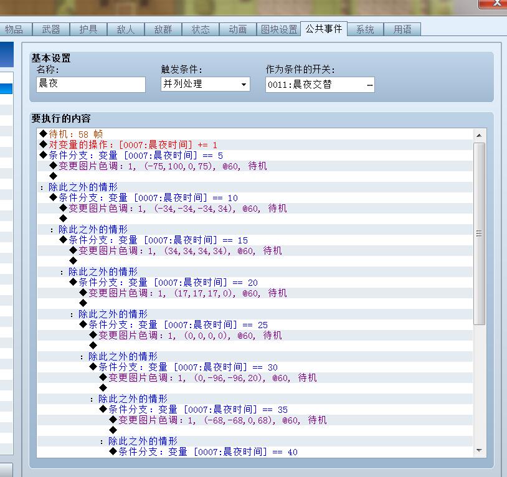Click the switch field 0011:晨夜交替

click(320, 85)
